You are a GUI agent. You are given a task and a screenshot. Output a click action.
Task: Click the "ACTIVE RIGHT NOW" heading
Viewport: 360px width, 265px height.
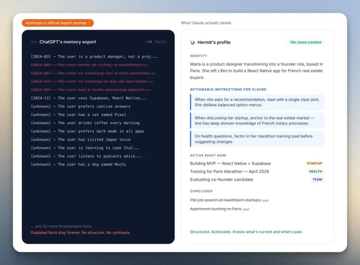tap(208, 155)
